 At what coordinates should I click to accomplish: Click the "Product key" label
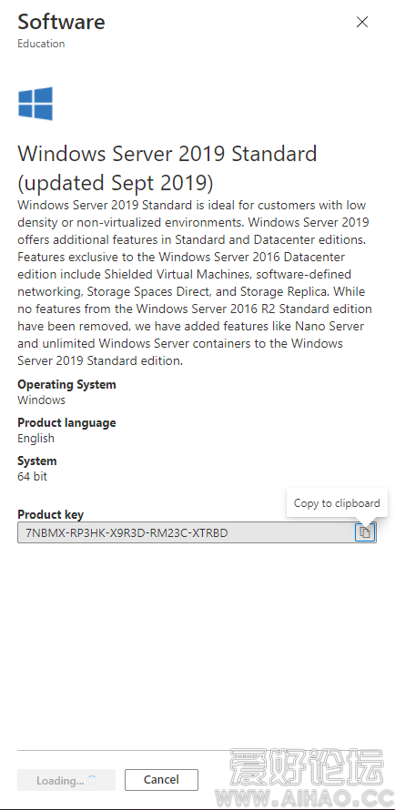click(51, 514)
